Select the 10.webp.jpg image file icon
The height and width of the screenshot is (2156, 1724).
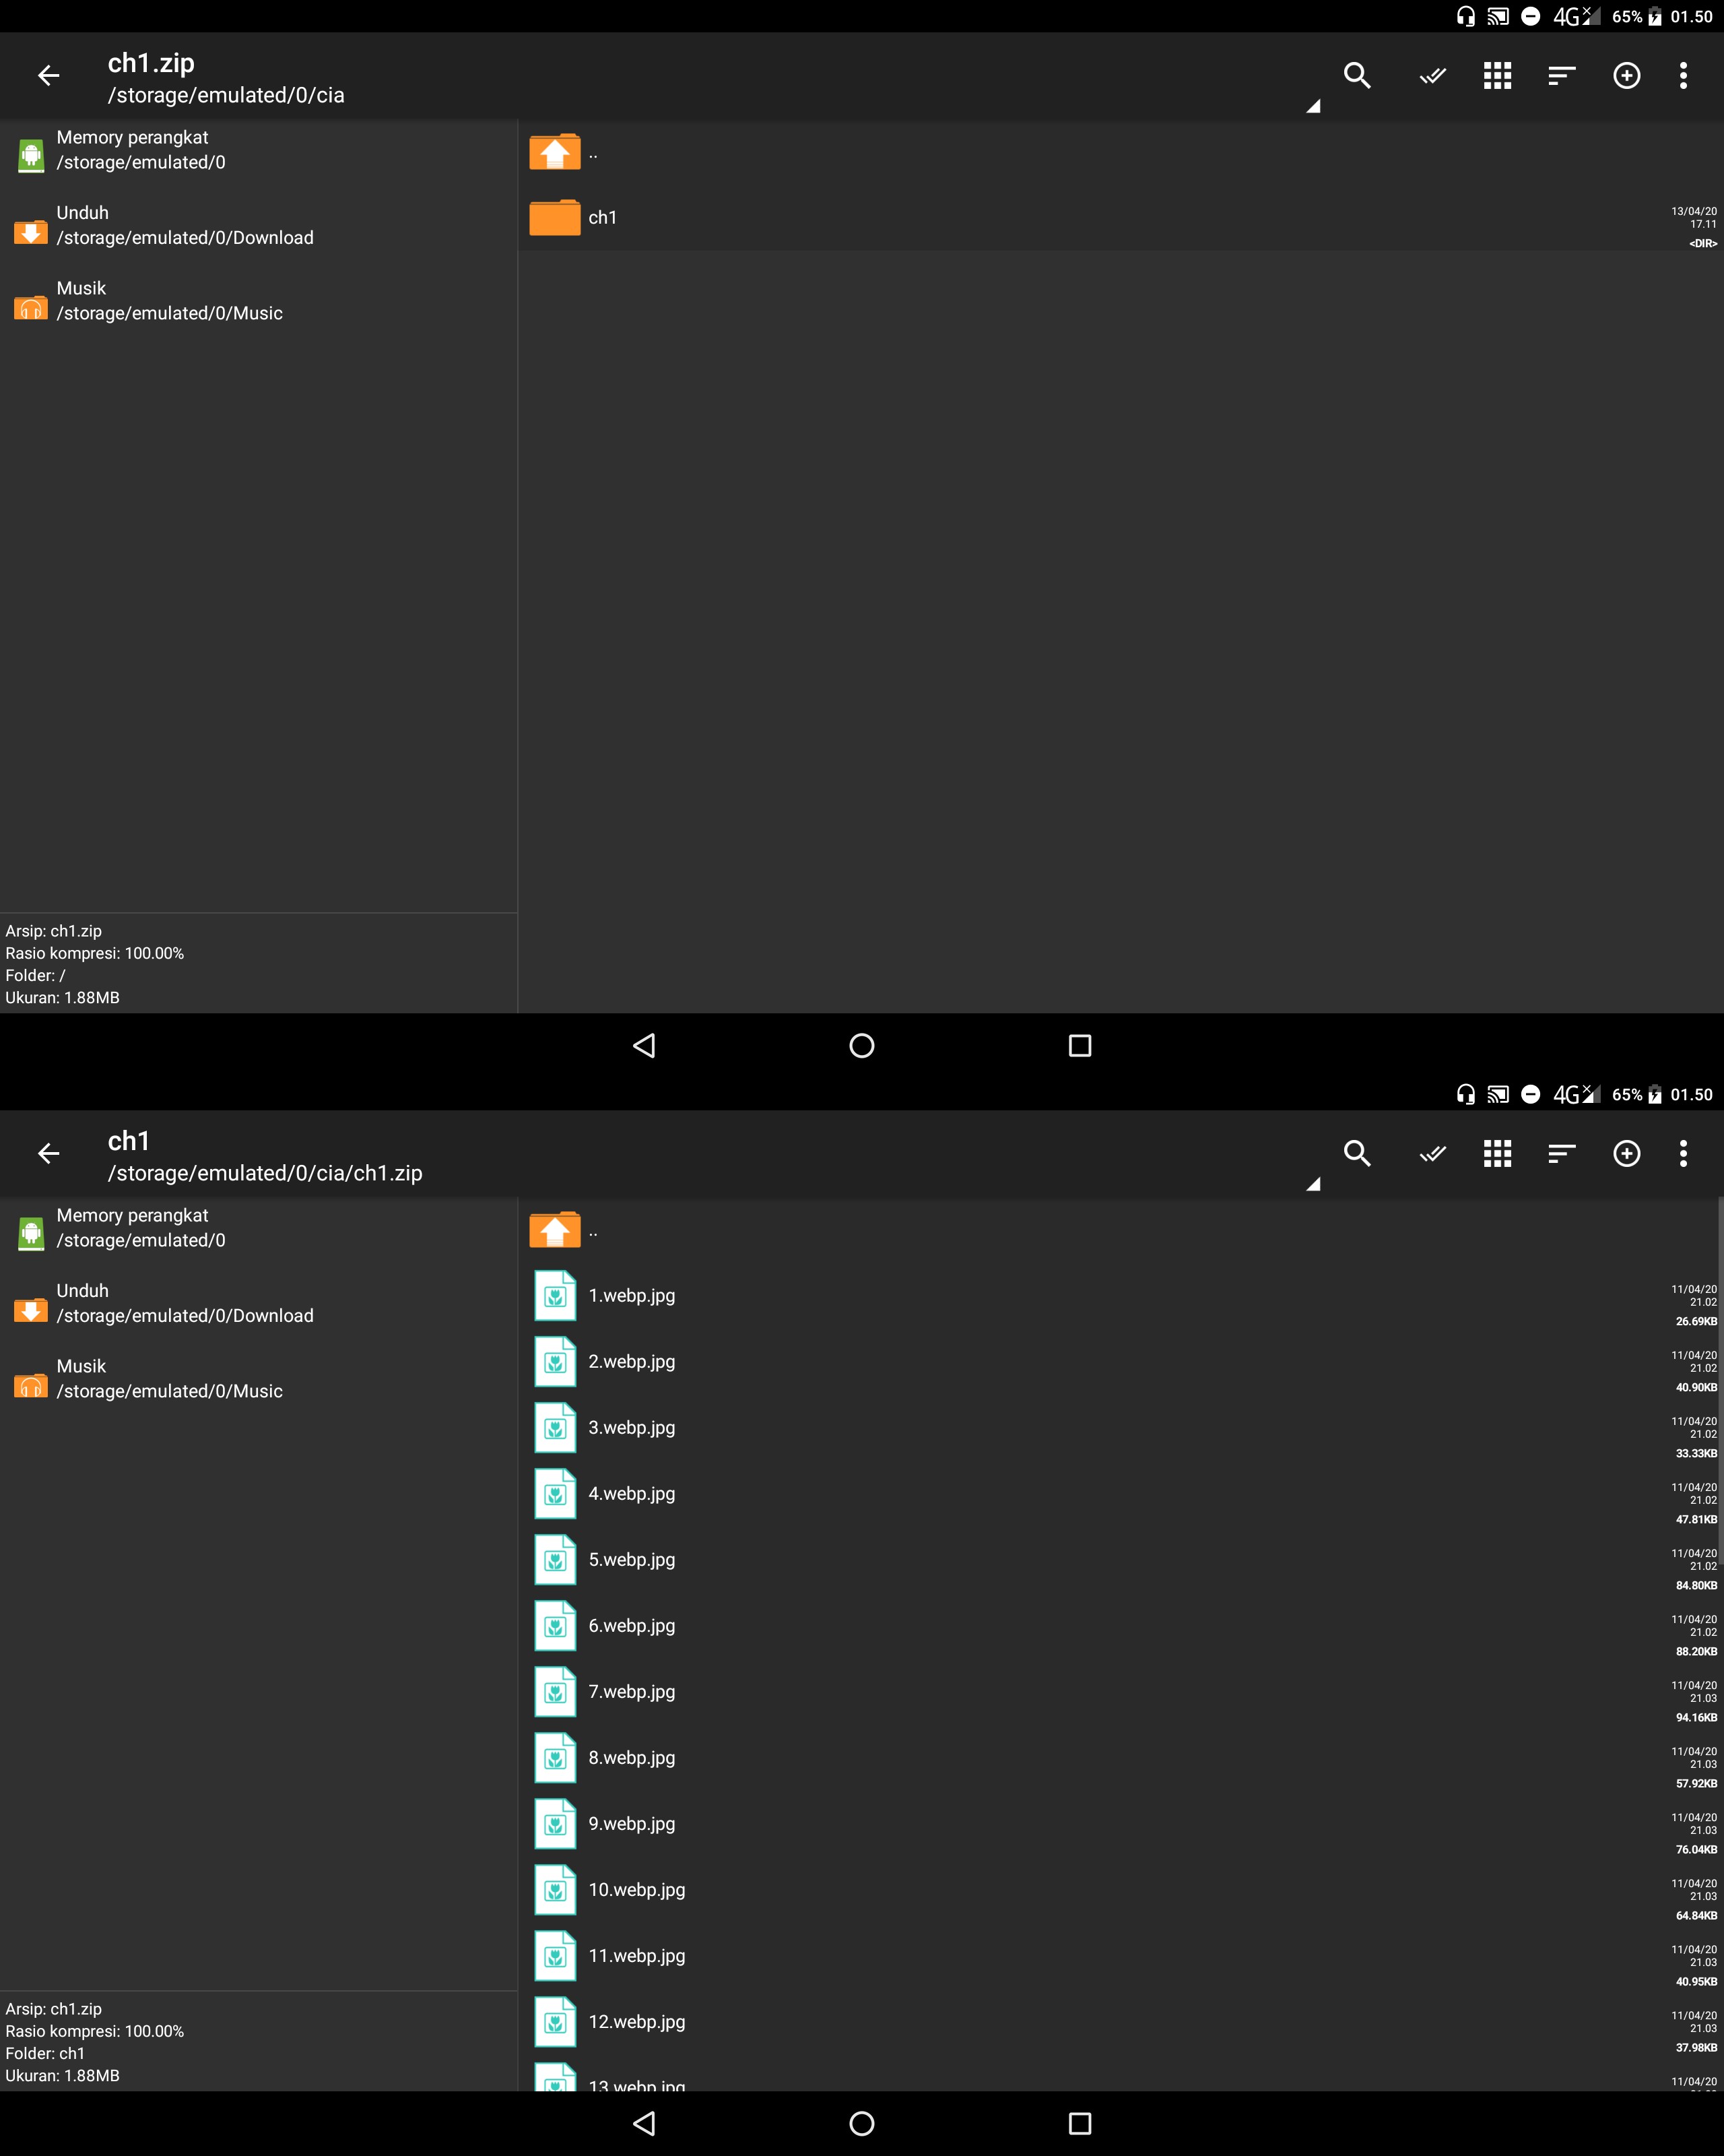point(556,1890)
